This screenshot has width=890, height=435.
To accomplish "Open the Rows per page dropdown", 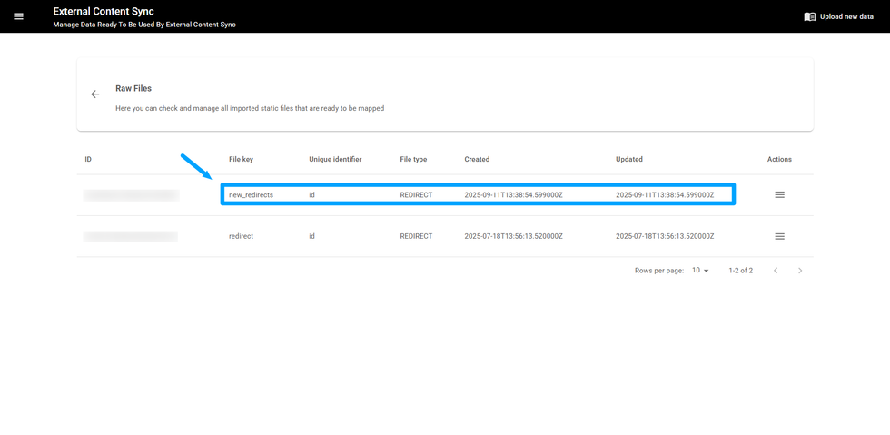I will click(701, 271).
